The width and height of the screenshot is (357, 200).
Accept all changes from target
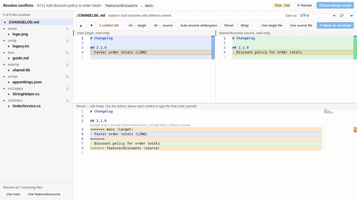click(x=137, y=25)
